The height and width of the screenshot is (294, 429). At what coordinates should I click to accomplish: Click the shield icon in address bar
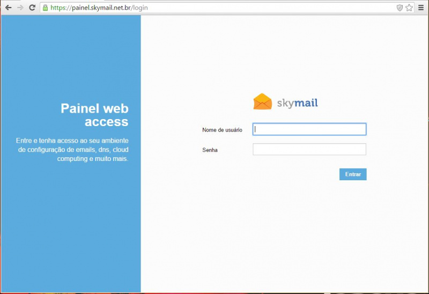coord(400,8)
